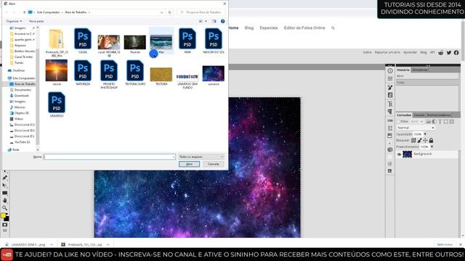
Task: Click the Abrir button in dialog
Action: pos(189,164)
